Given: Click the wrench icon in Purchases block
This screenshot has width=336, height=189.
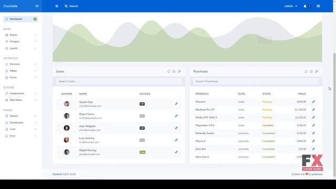Looking at the screenshot, I should pos(317,71).
